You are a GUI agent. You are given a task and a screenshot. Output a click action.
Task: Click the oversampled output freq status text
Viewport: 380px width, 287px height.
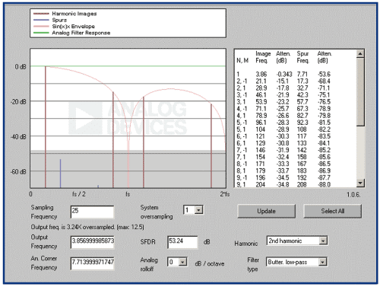[87, 227]
